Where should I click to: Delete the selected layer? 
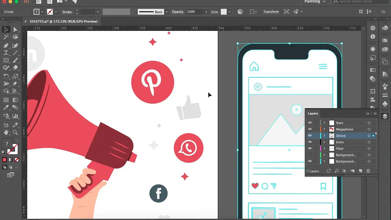tap(368, 171)
